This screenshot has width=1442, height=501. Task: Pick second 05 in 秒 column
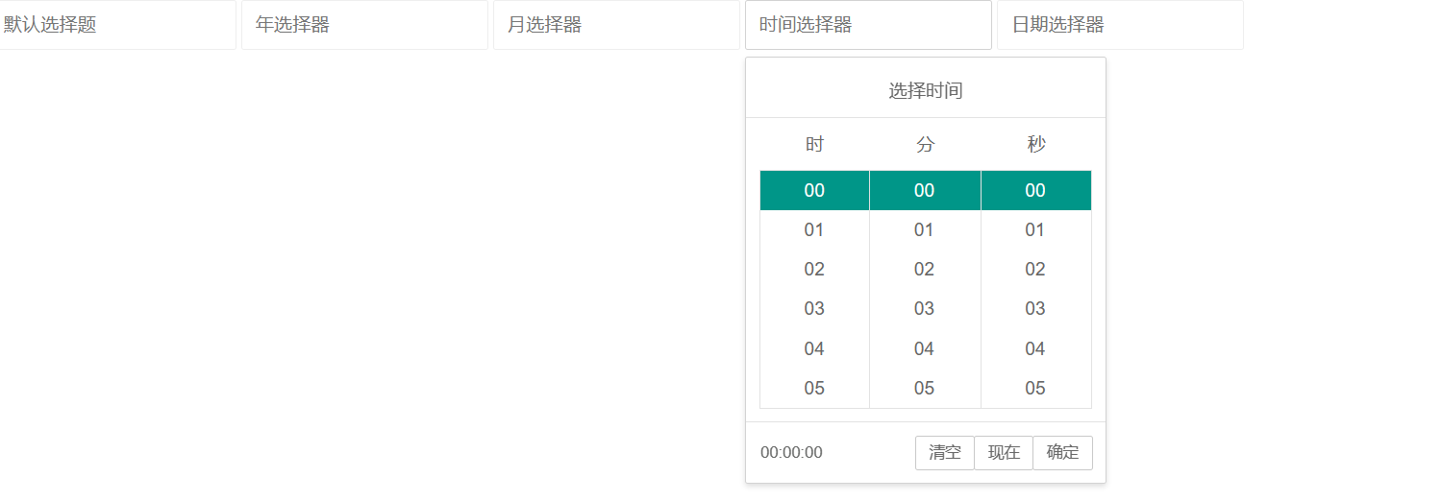pyautogui.click(x=1035, y=389)
